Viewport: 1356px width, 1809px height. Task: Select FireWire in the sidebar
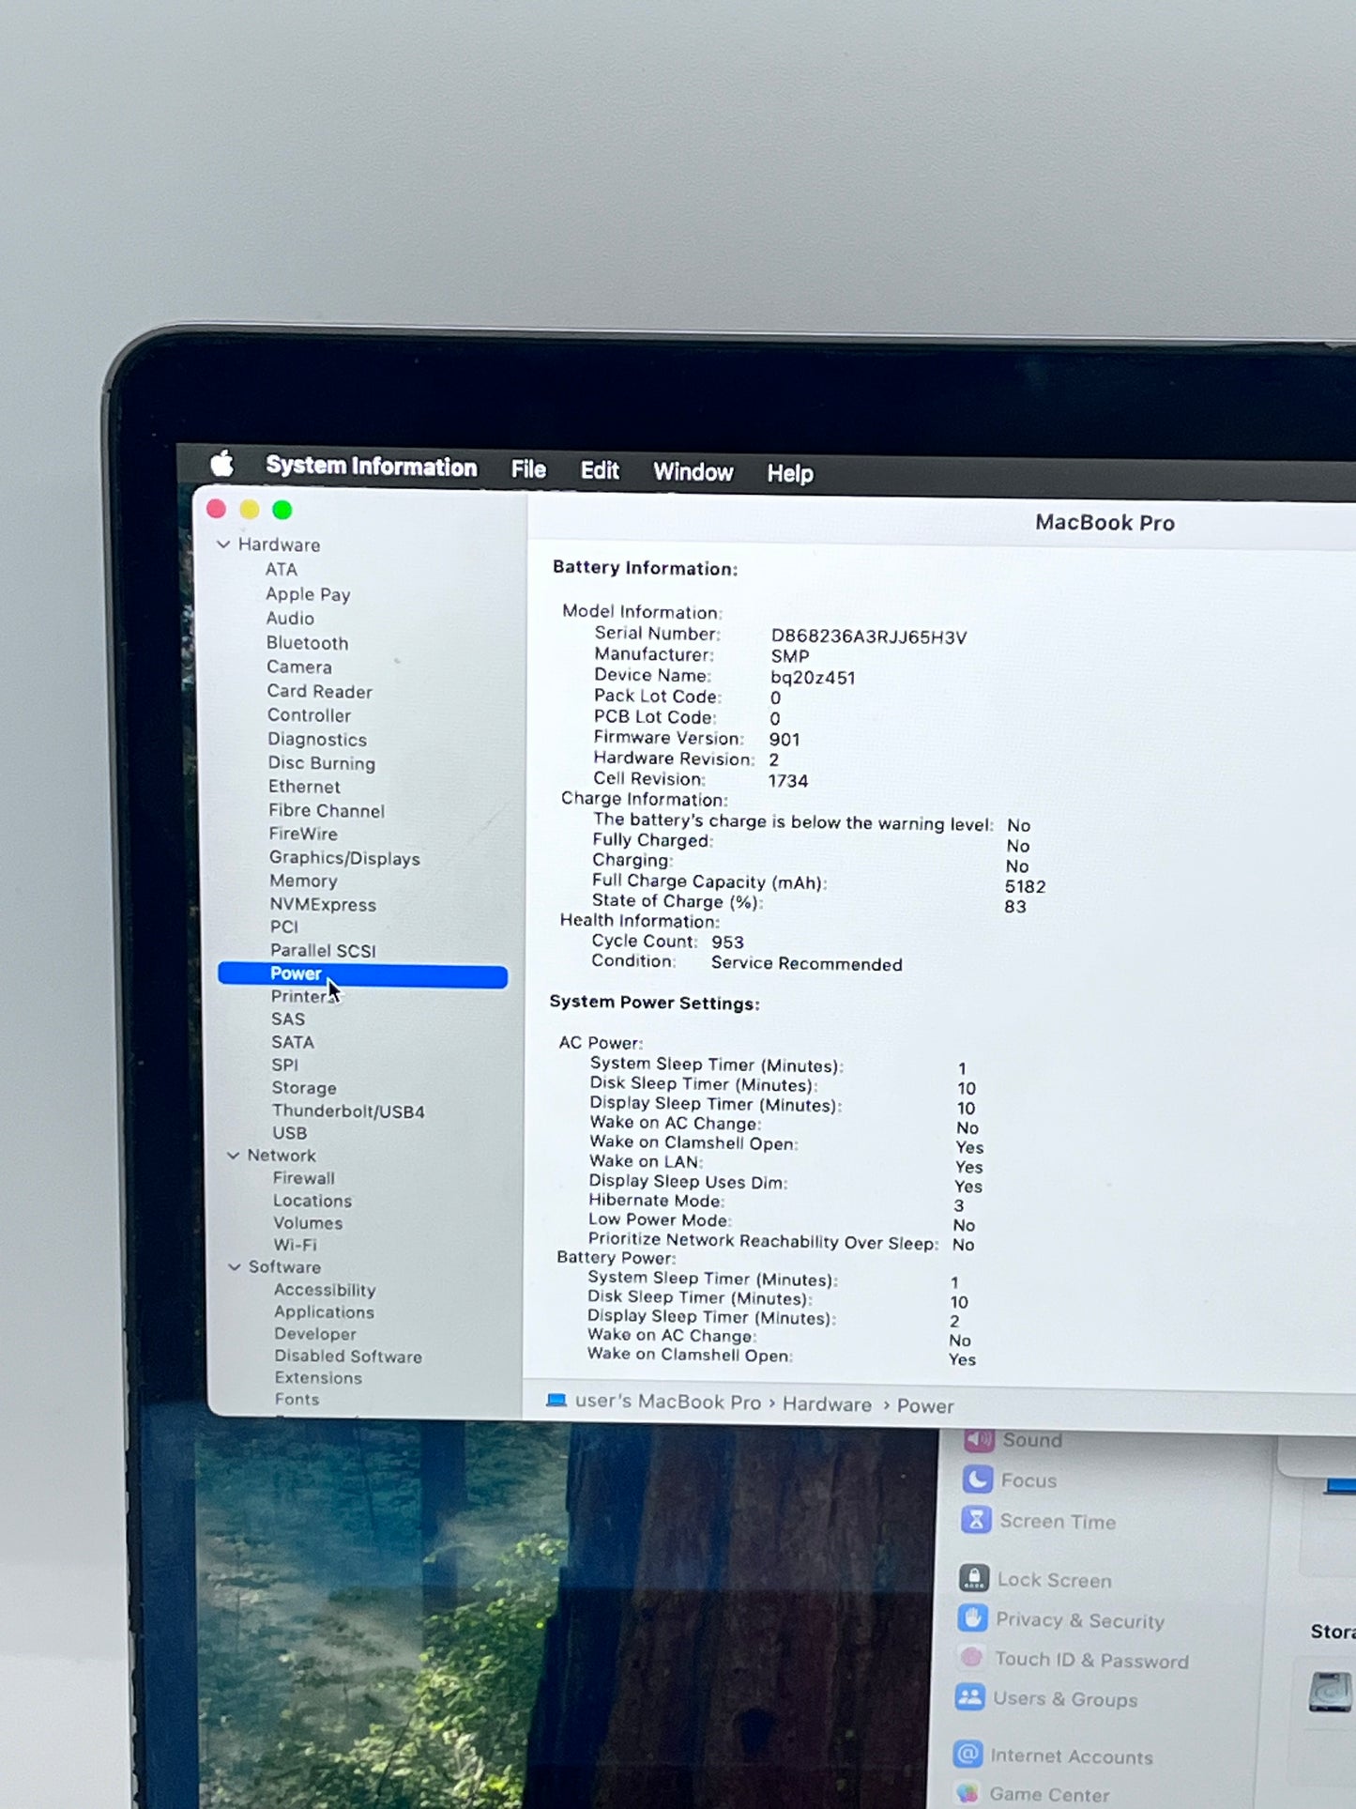[303, 834]
